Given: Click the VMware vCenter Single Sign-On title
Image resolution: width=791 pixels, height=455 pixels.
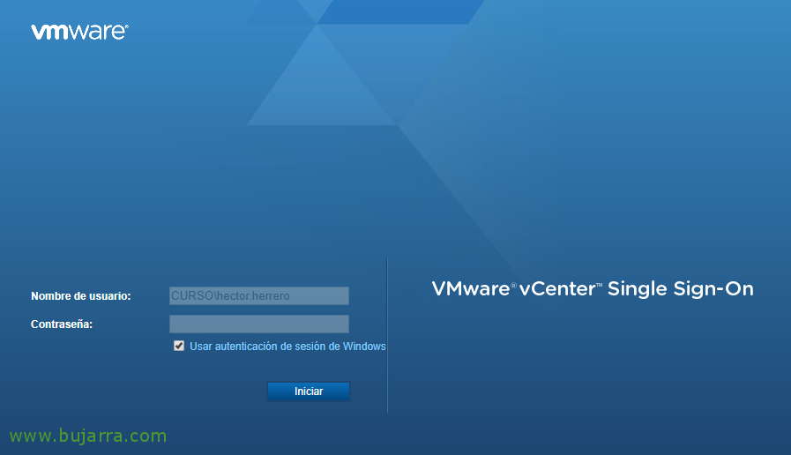Looking at the screenshot, I should pos(593,289).
